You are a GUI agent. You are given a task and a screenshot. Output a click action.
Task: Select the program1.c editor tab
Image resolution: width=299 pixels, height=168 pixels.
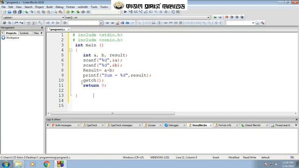(x=57, y=29)
